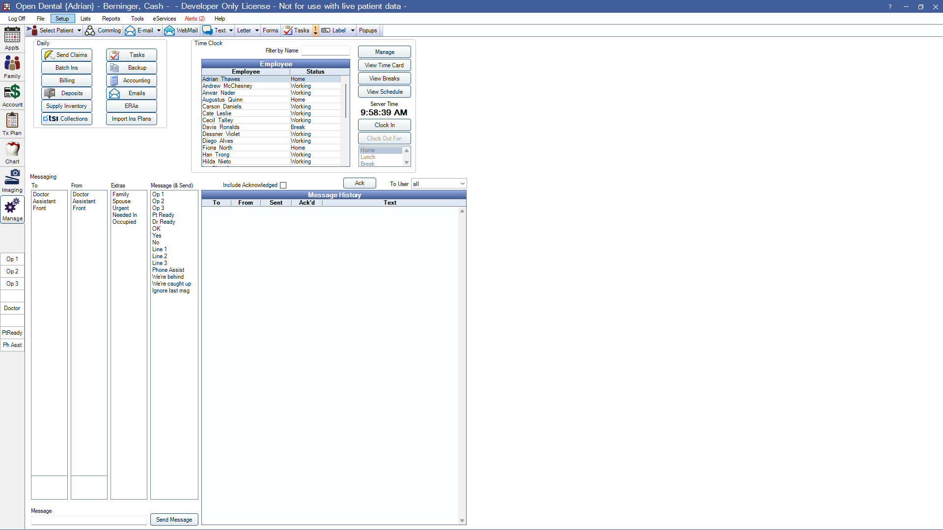Enable the Include Acknowledged checkbox

click(283, 185)
